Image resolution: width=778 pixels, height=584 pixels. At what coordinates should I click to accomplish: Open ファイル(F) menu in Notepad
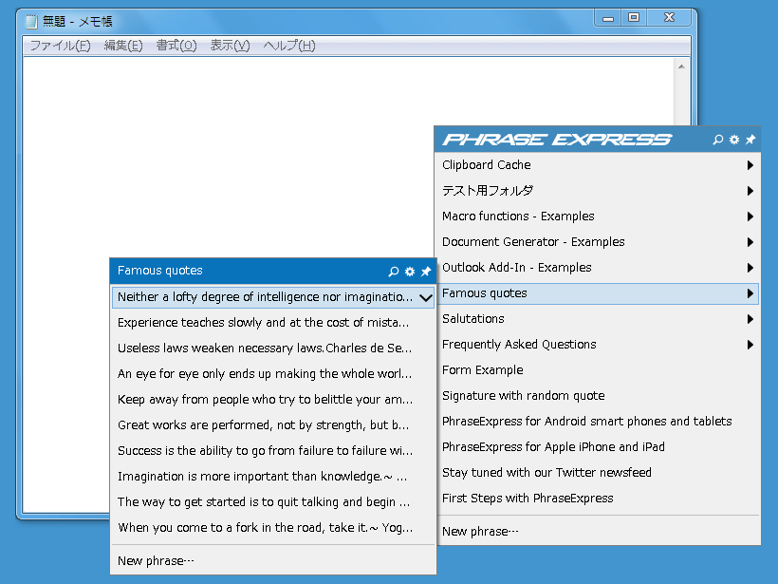point(60,46)
